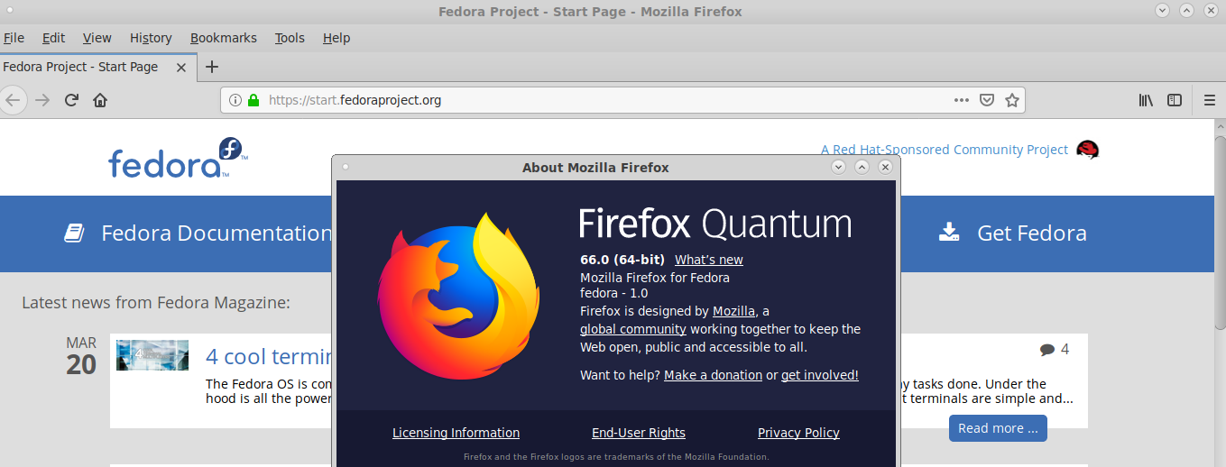
Task: Open the global community link
Action: 633,329
